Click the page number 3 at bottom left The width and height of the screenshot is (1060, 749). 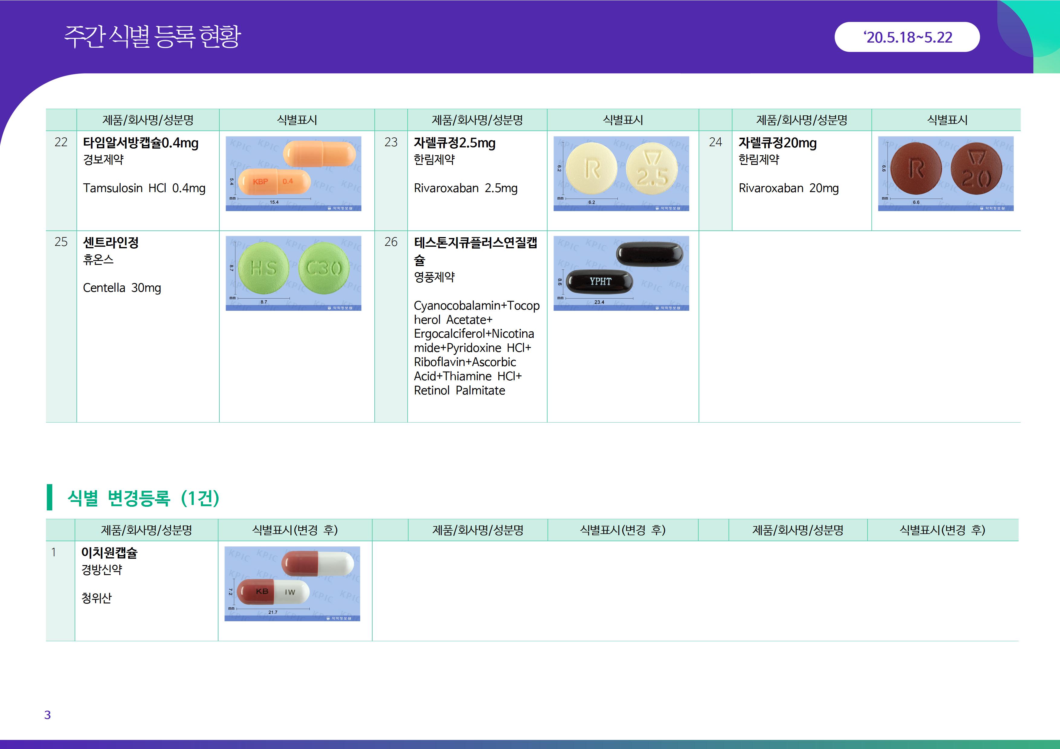[x=47, y=715]
